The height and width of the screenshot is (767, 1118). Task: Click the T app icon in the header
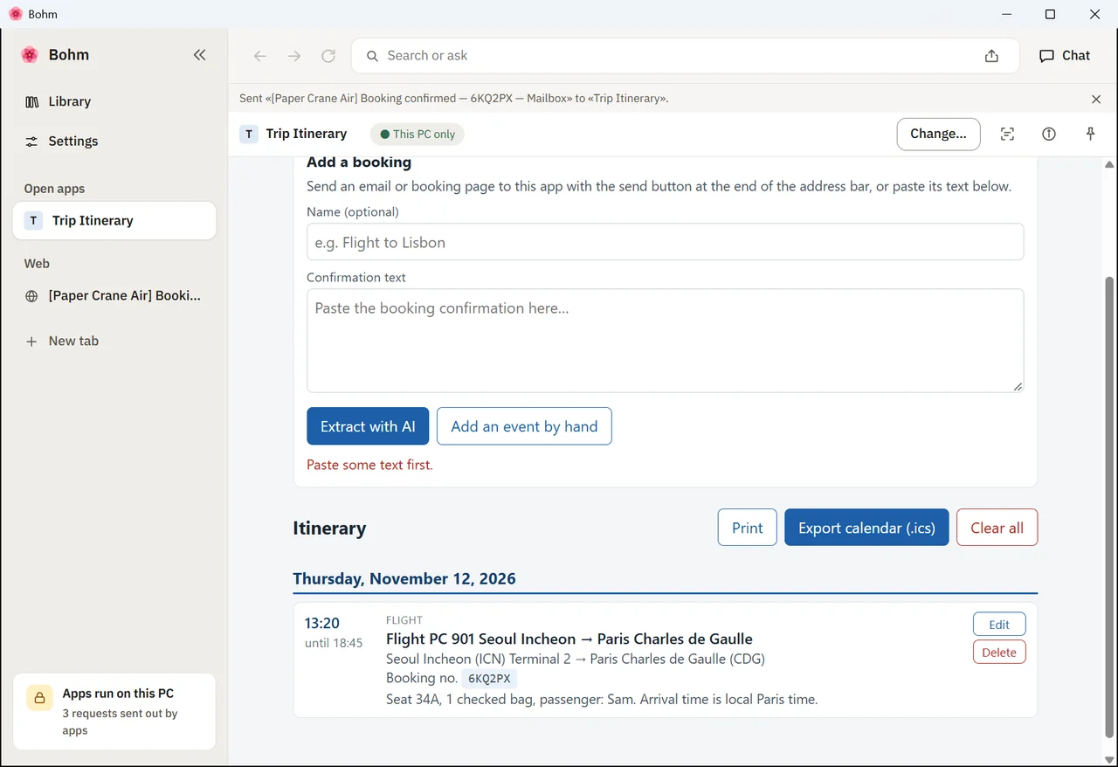pos(249,134)
